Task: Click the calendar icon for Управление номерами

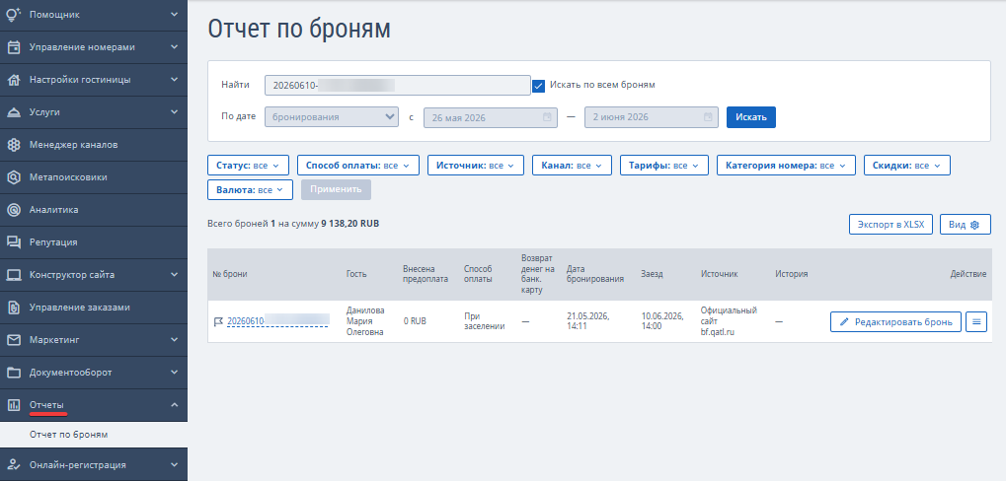Action: tap(14, 47)
